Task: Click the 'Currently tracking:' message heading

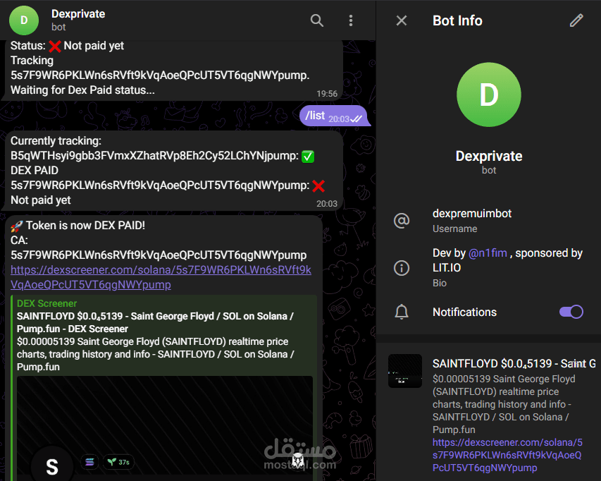Action: pyautogui.click(x=56, y=141)
